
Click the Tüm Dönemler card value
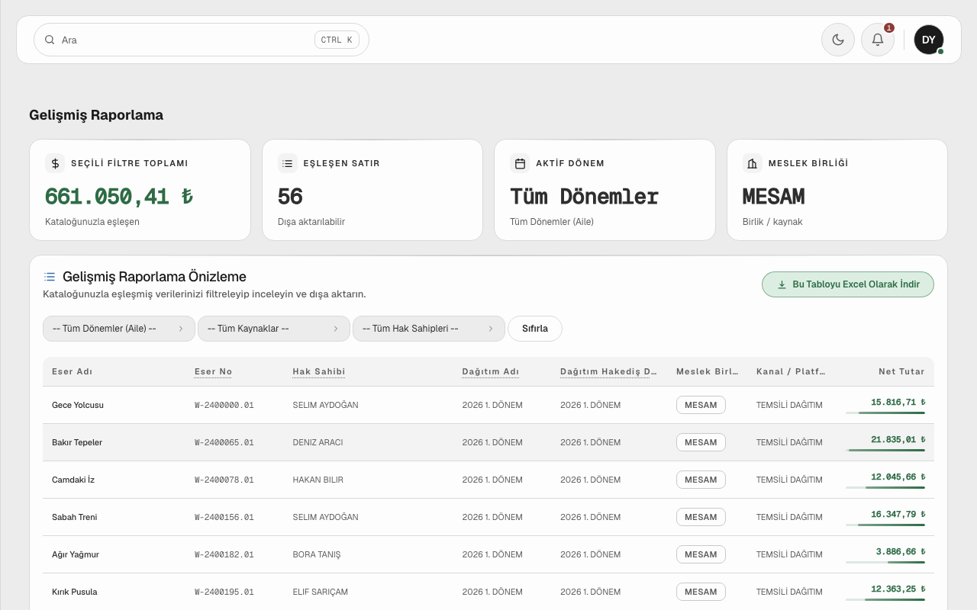click(584, 197)
